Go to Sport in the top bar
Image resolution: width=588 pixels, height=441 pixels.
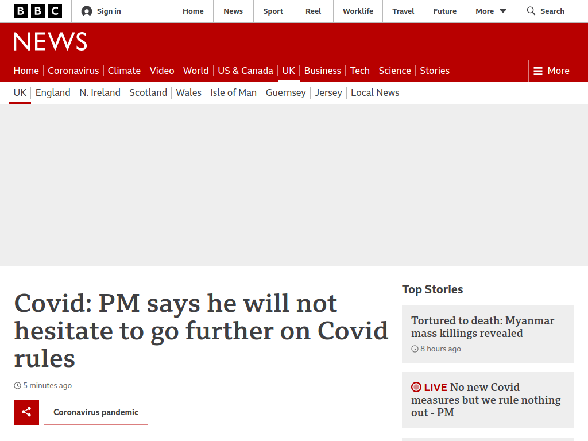[x=273, y=11]
